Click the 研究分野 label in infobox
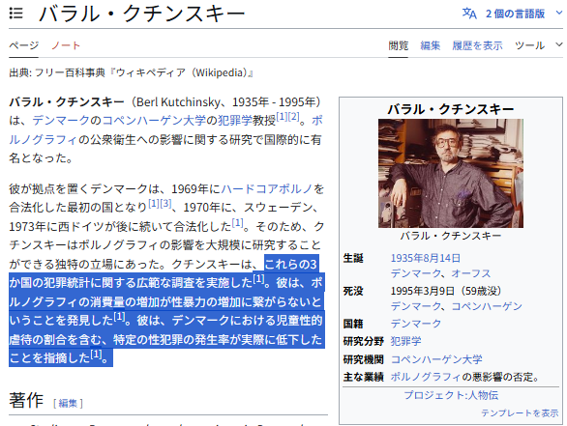 363,341
